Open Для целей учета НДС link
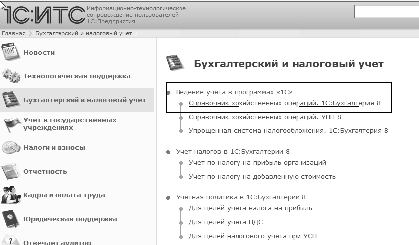Viewport: 419px width, 245px height. (x=226, y=222)
